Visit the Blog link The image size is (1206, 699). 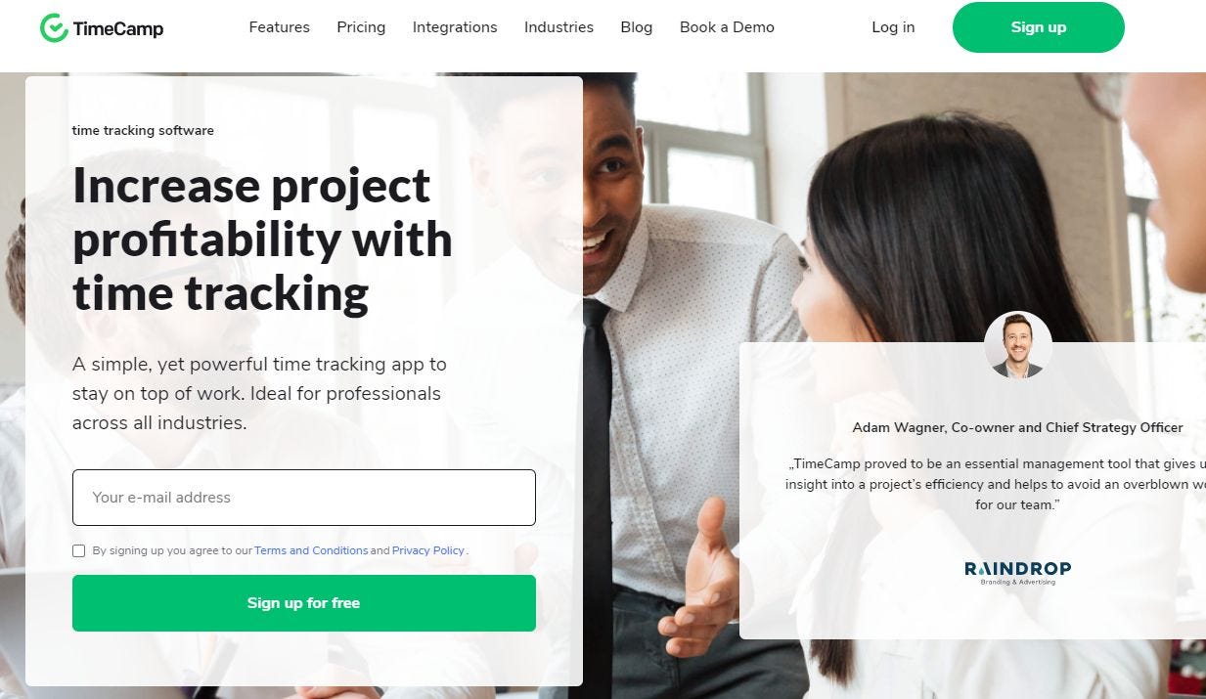pyautogui.click(x=636, y=27)
